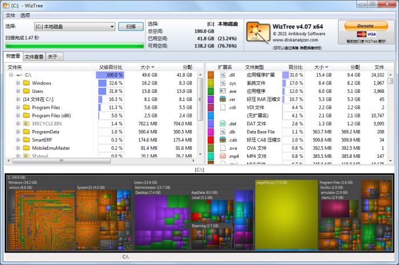Open the 文件 menu
The width and height of the screenshot is (399, 265).
click(x=10, y=15)
